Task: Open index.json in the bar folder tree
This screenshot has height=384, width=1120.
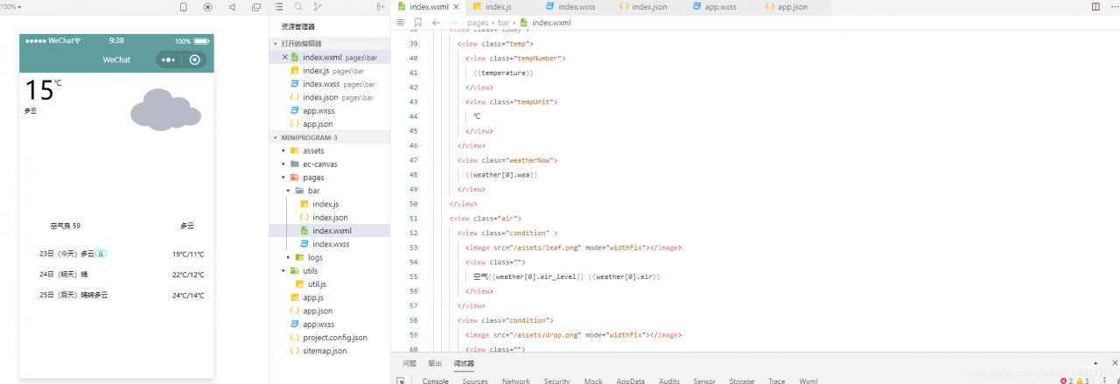Action: 331,217
